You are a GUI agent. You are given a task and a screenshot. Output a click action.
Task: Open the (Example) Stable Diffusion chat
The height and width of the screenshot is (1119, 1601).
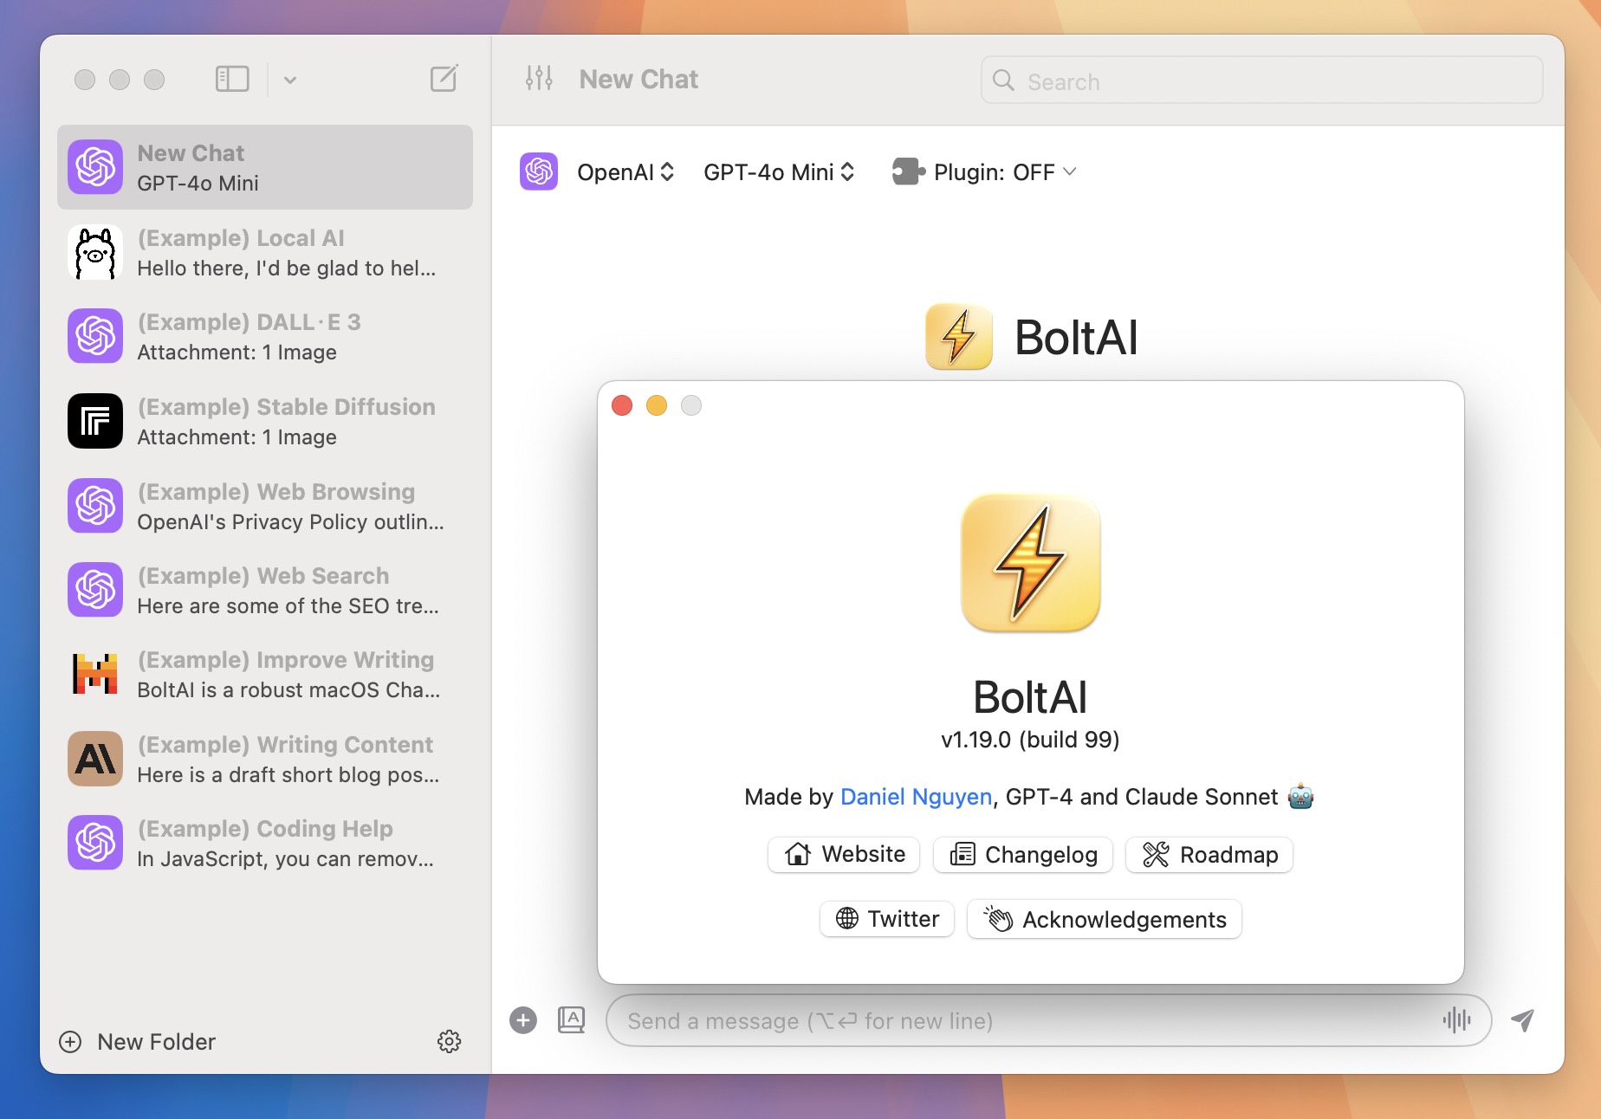tap(265, 422)
